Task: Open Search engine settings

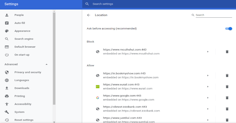Action: click(24, 39)
